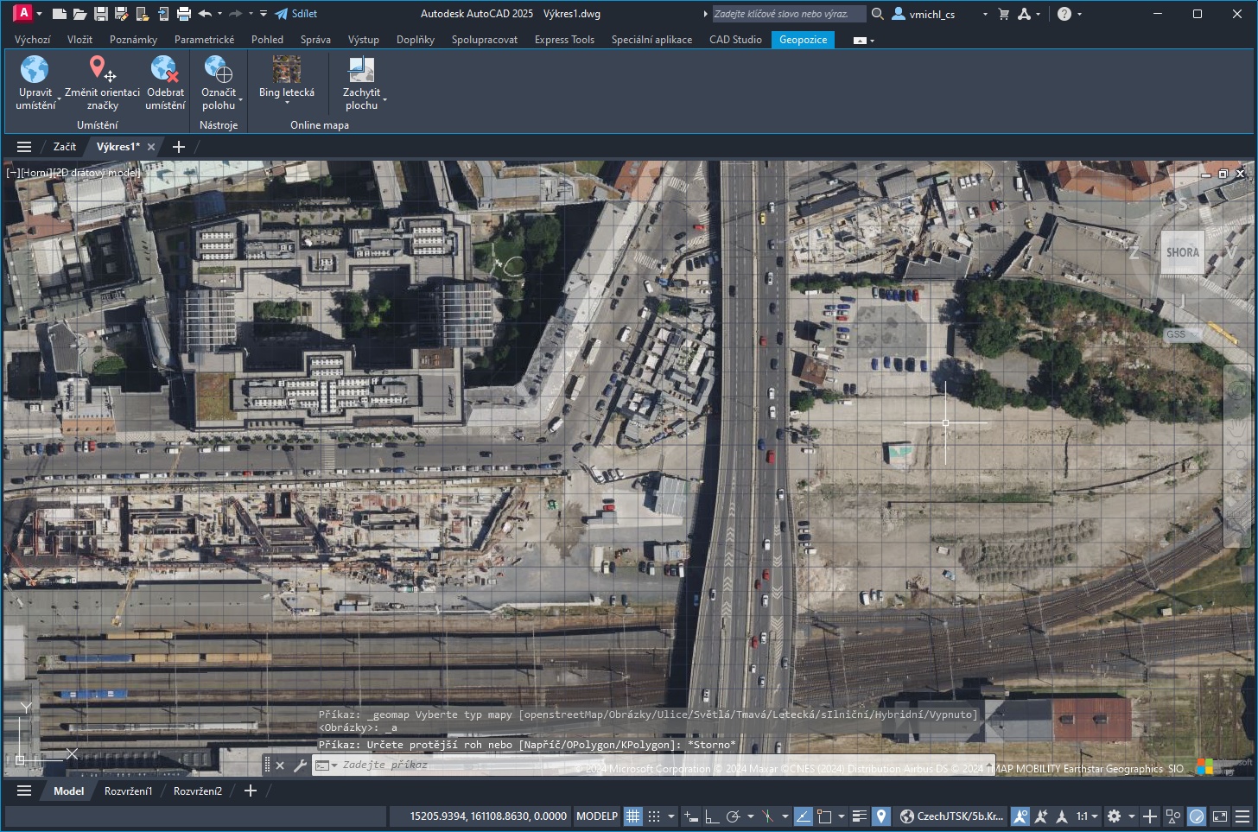Click the command line customize wrench icon
1258x832 pixels.
tap(300, 765)
